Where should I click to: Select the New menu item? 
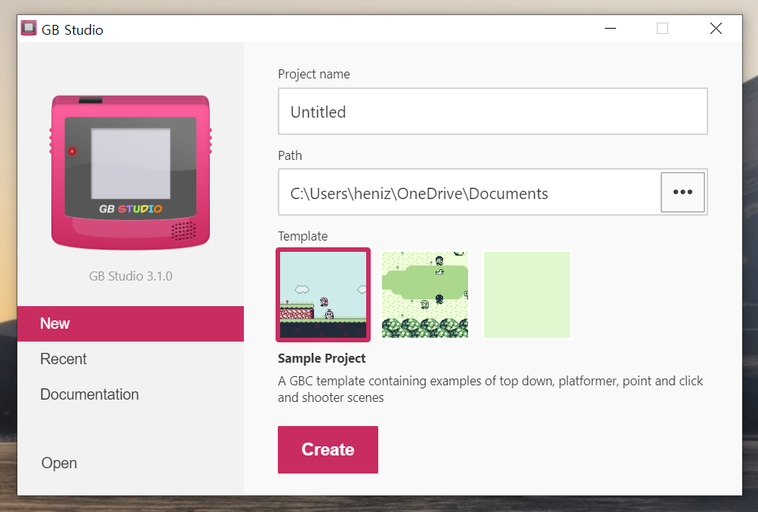pos(131,323)
